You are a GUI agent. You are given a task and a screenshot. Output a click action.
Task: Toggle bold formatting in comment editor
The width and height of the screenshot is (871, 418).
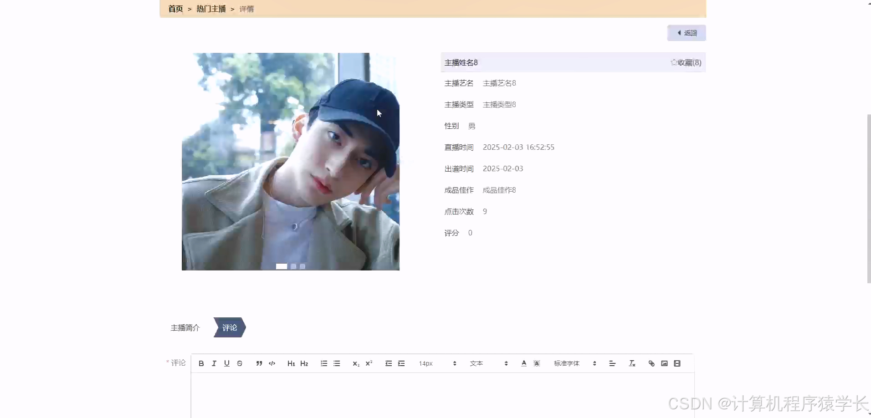pos(201,363)
